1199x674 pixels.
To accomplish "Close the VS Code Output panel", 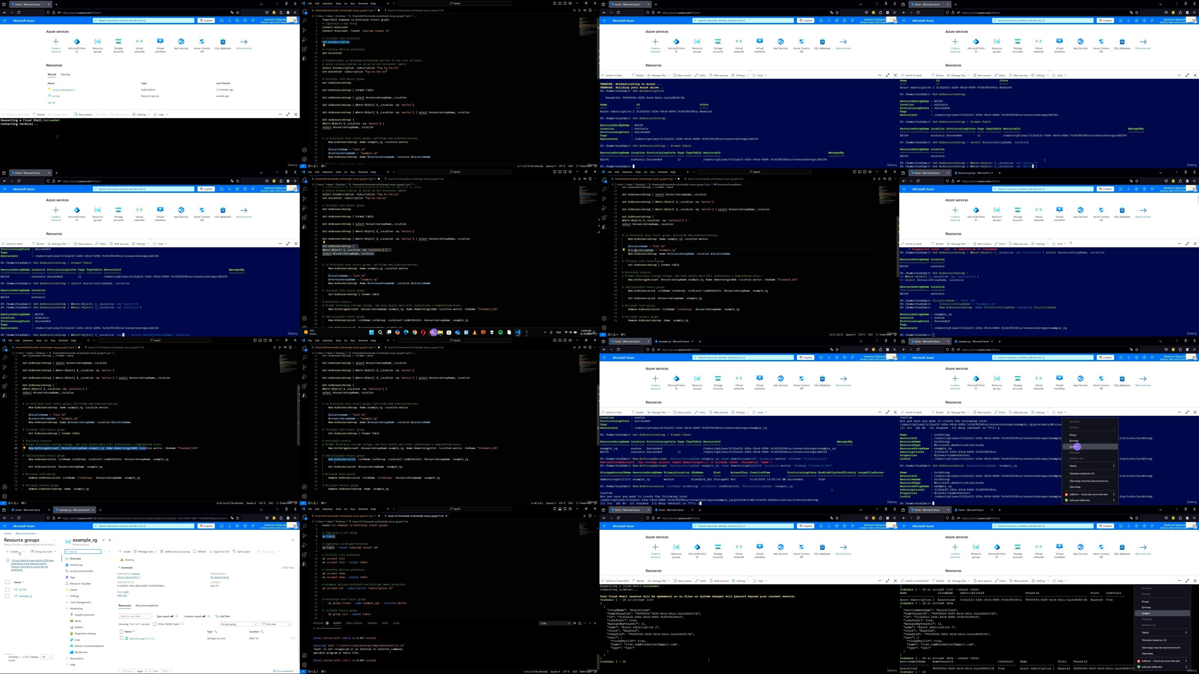I will (595, 623).
